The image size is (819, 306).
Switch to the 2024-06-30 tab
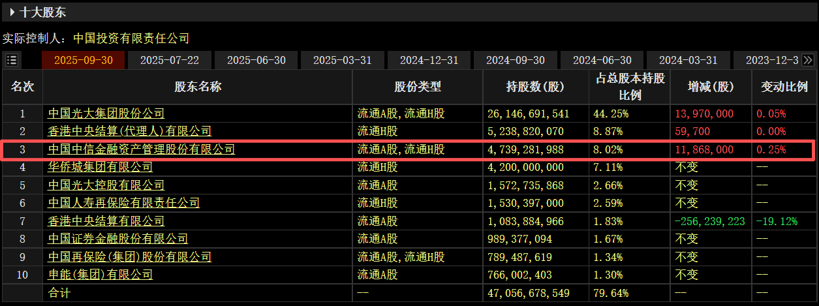(x=602, y=60)
